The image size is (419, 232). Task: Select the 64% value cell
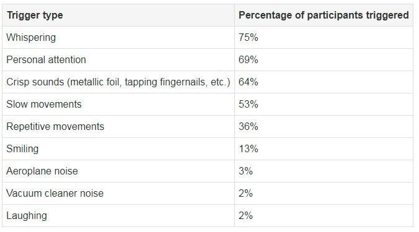[324, 82]
